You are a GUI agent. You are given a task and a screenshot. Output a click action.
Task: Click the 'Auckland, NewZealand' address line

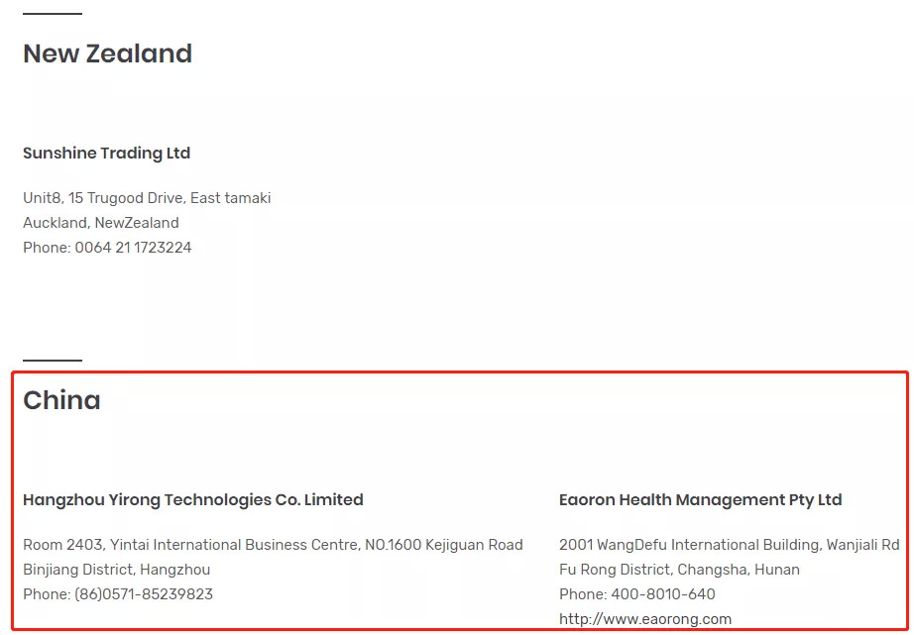(x=101, y=223)
